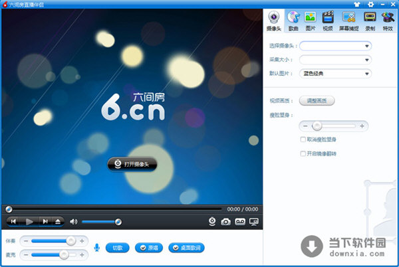Click the tape recorder icon
Image resolution: width=399 pixels, height=267 pixels.
pos(240,222)
